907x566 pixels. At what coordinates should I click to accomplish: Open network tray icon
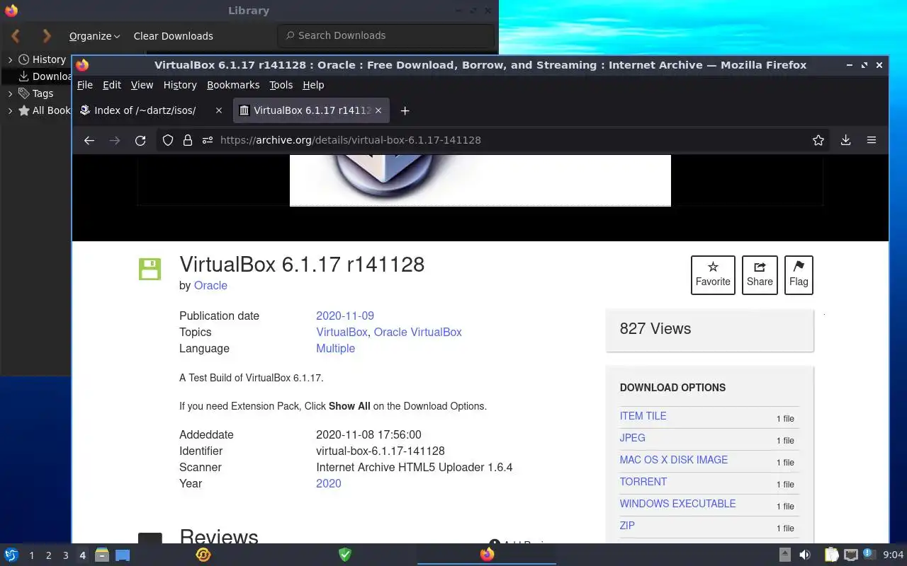pos(851,555)
